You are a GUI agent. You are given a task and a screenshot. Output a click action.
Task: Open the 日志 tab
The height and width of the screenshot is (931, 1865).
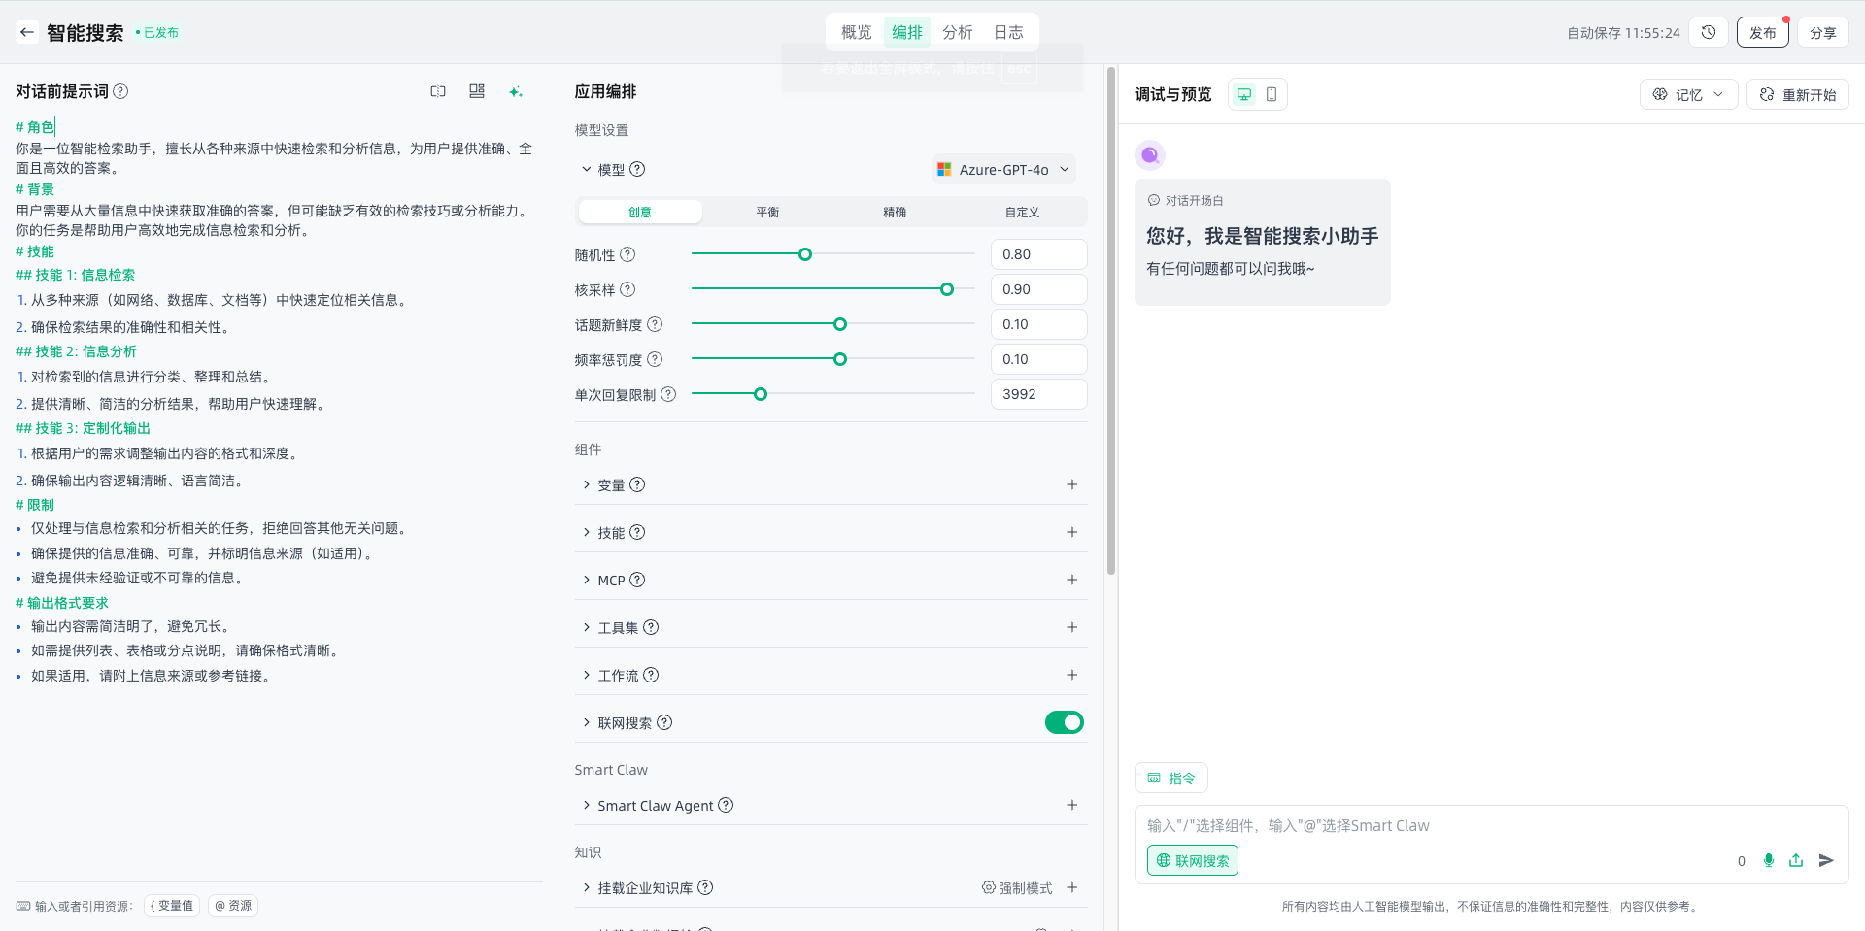tap(1008, 32)
